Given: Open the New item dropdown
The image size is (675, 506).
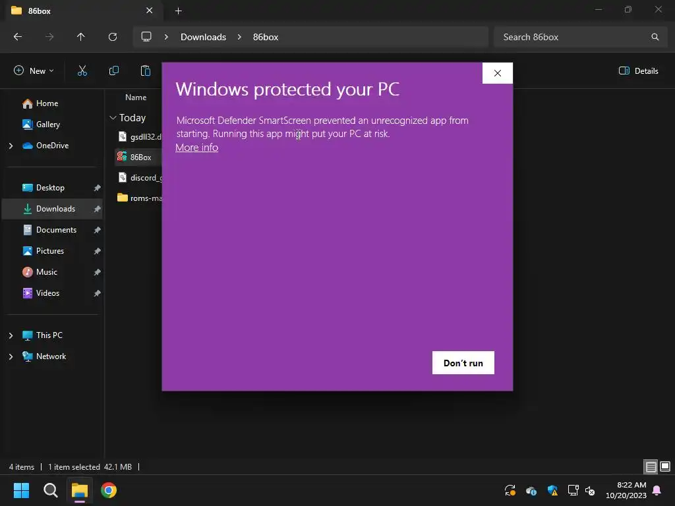Looking at the screenshot, I should tap(34, 70).
